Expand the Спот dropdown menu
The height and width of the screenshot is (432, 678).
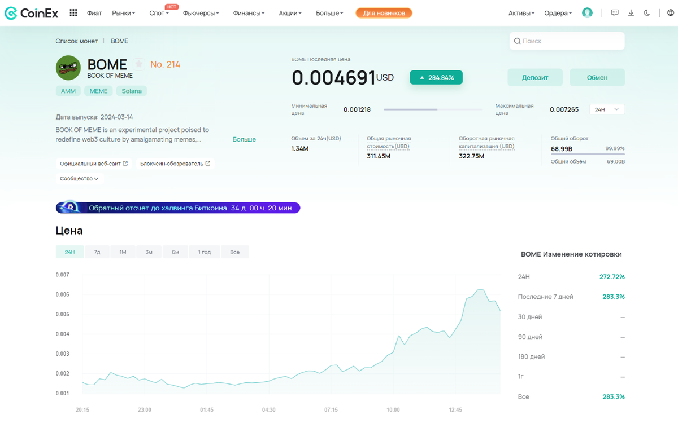[159, 13]
